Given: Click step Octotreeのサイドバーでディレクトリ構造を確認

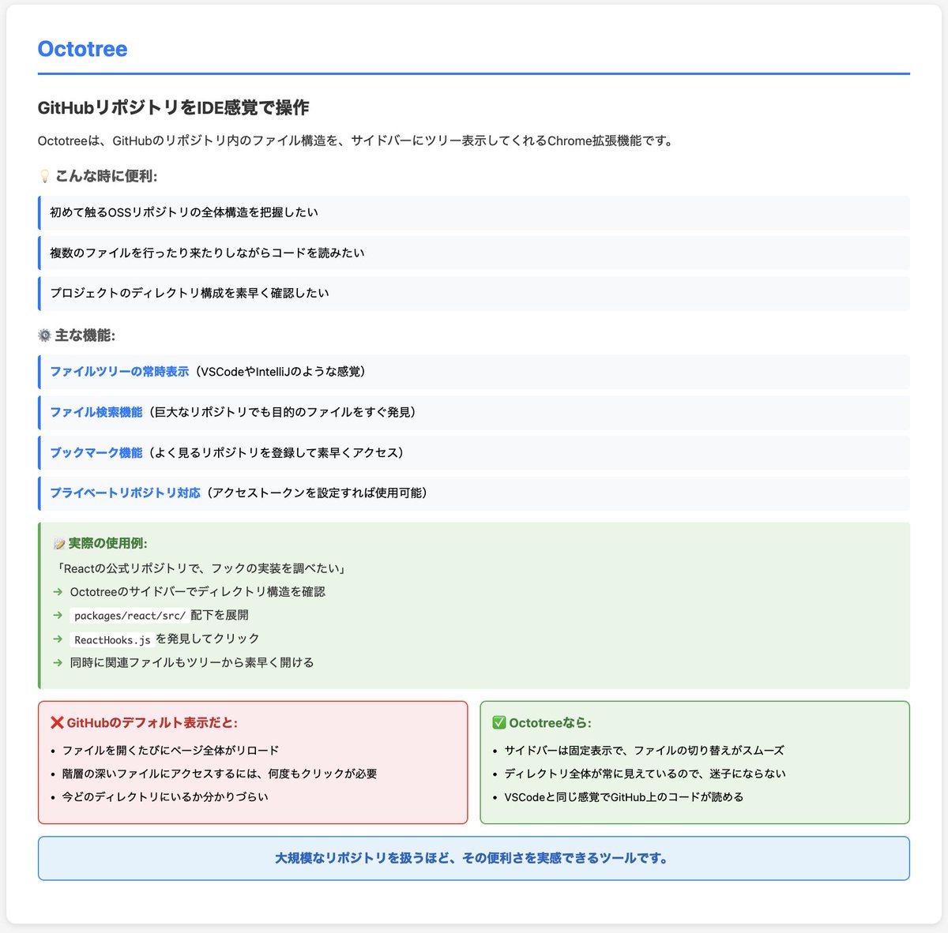Looking at the screenshot, I should click(197, 592).
